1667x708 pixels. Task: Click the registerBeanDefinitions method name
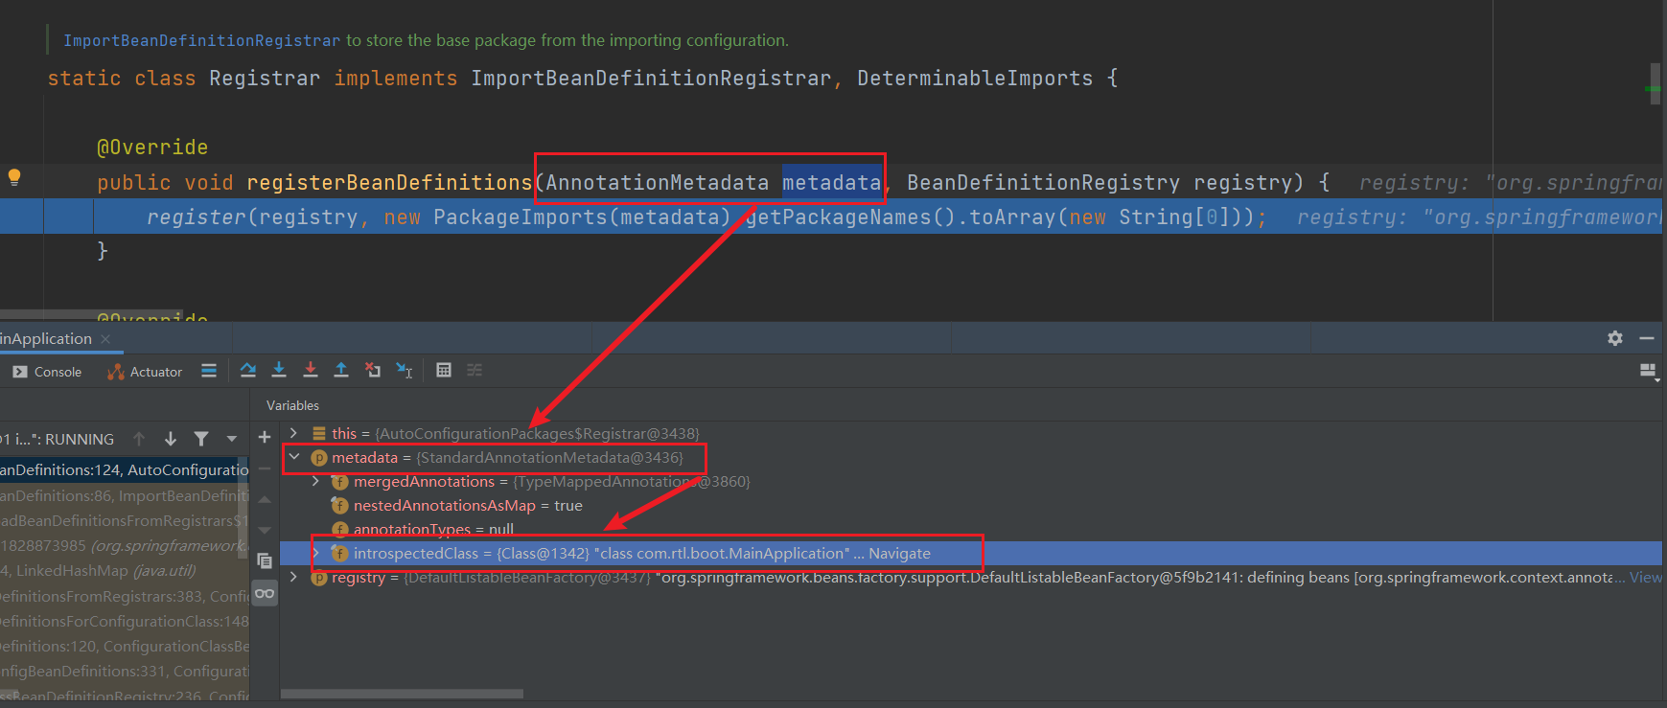point(389,182)
